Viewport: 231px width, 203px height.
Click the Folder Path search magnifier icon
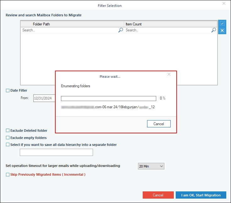(x=121, y=30)
